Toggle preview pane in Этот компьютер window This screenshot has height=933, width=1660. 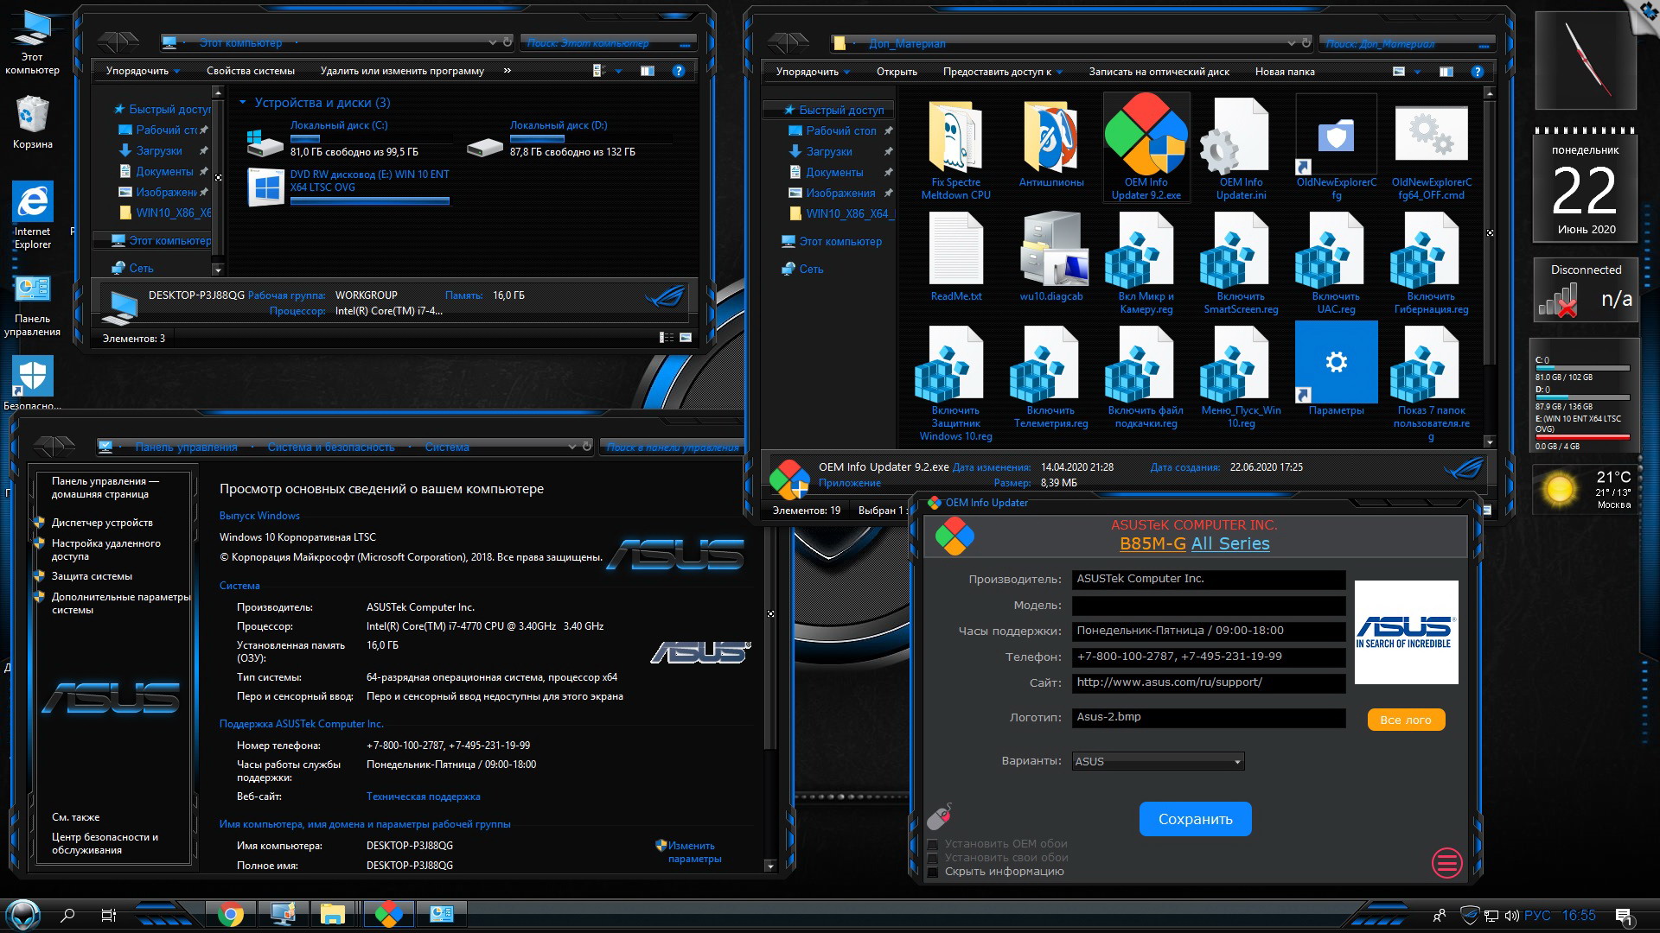(x=647, y=71)
